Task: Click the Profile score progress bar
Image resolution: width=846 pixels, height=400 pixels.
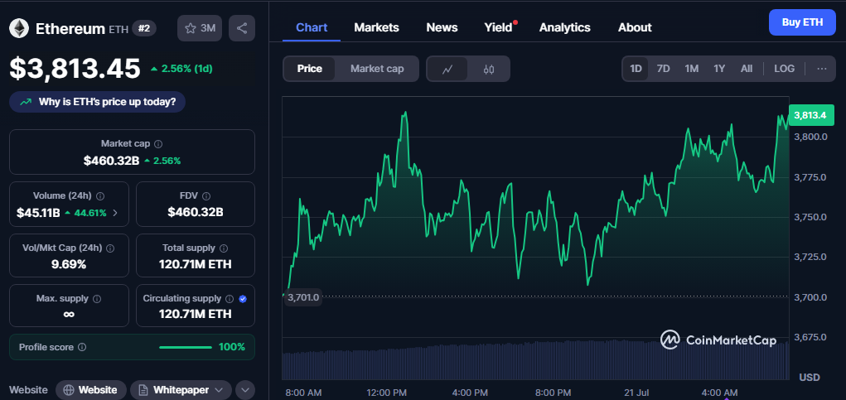Action: (x=186, y=347)
